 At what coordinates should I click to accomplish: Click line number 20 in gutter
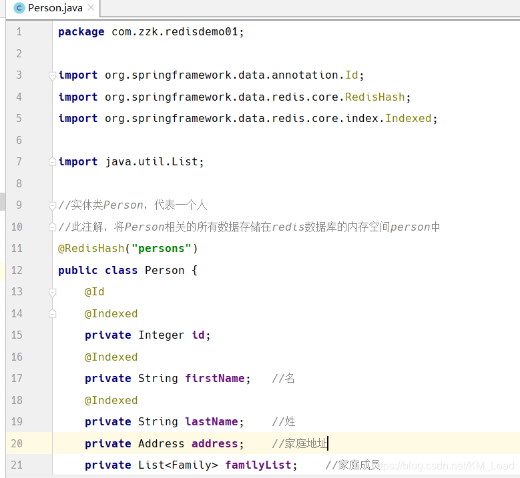pyautogui.click(x=17, y=443)
